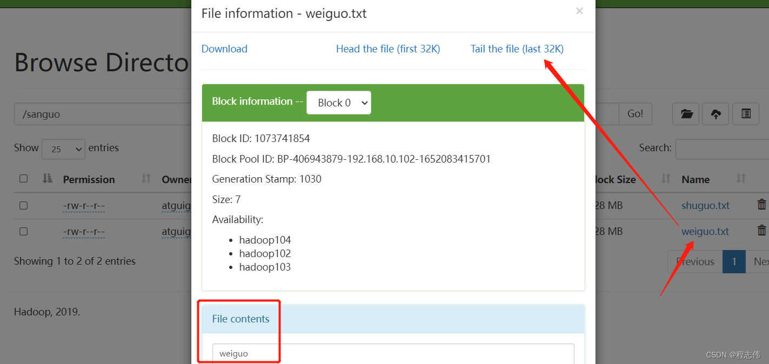Screen dimensions: 769x364
Task: Check the second file row checkbox
Action: tap(23, 231)
